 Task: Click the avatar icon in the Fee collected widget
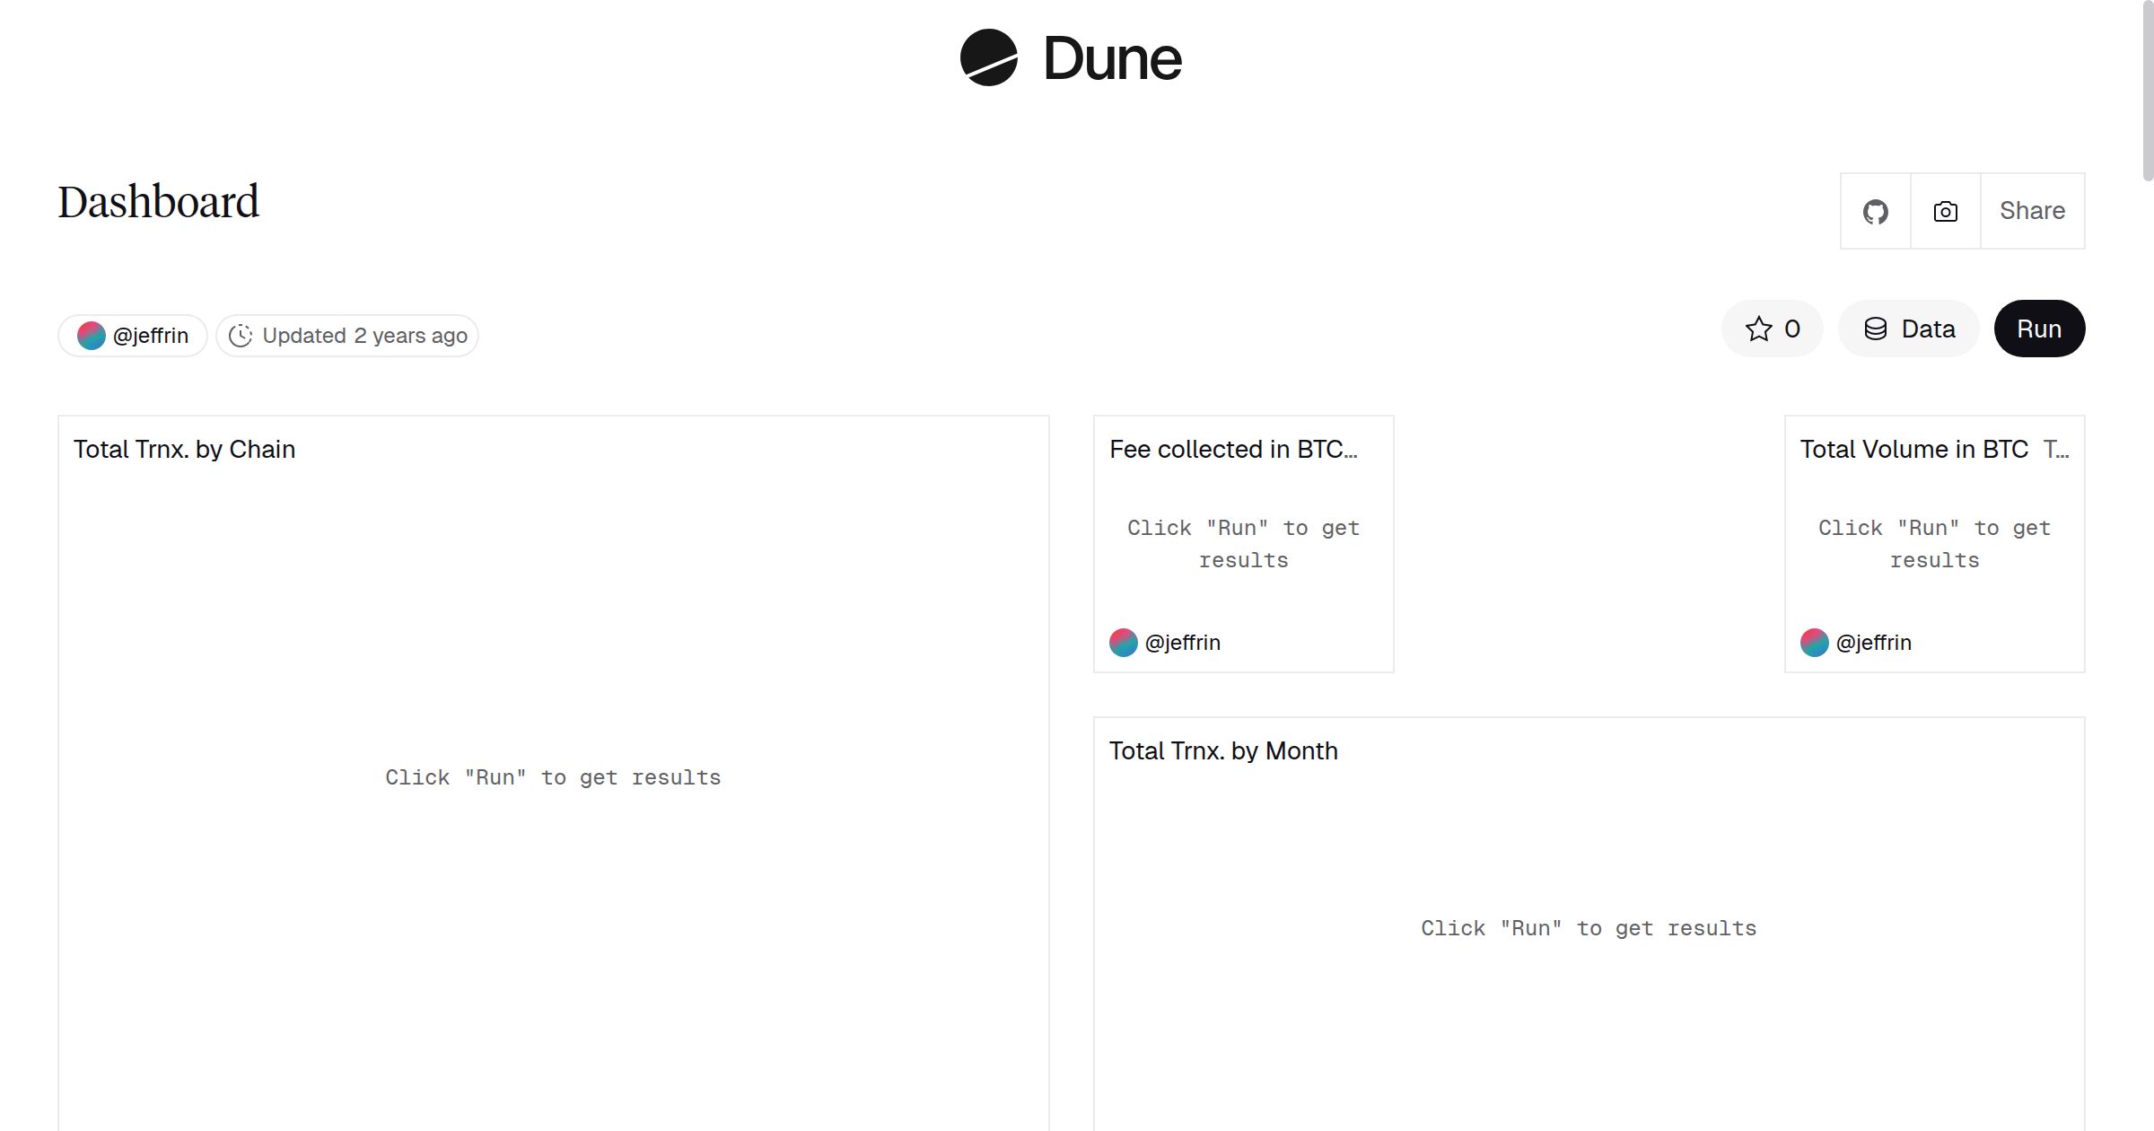coord(1123,643)
